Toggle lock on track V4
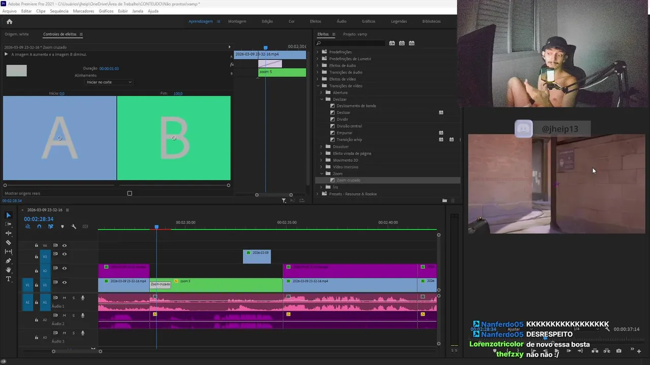Viewport: 650px width, 365px height. (x=36, y=245)
